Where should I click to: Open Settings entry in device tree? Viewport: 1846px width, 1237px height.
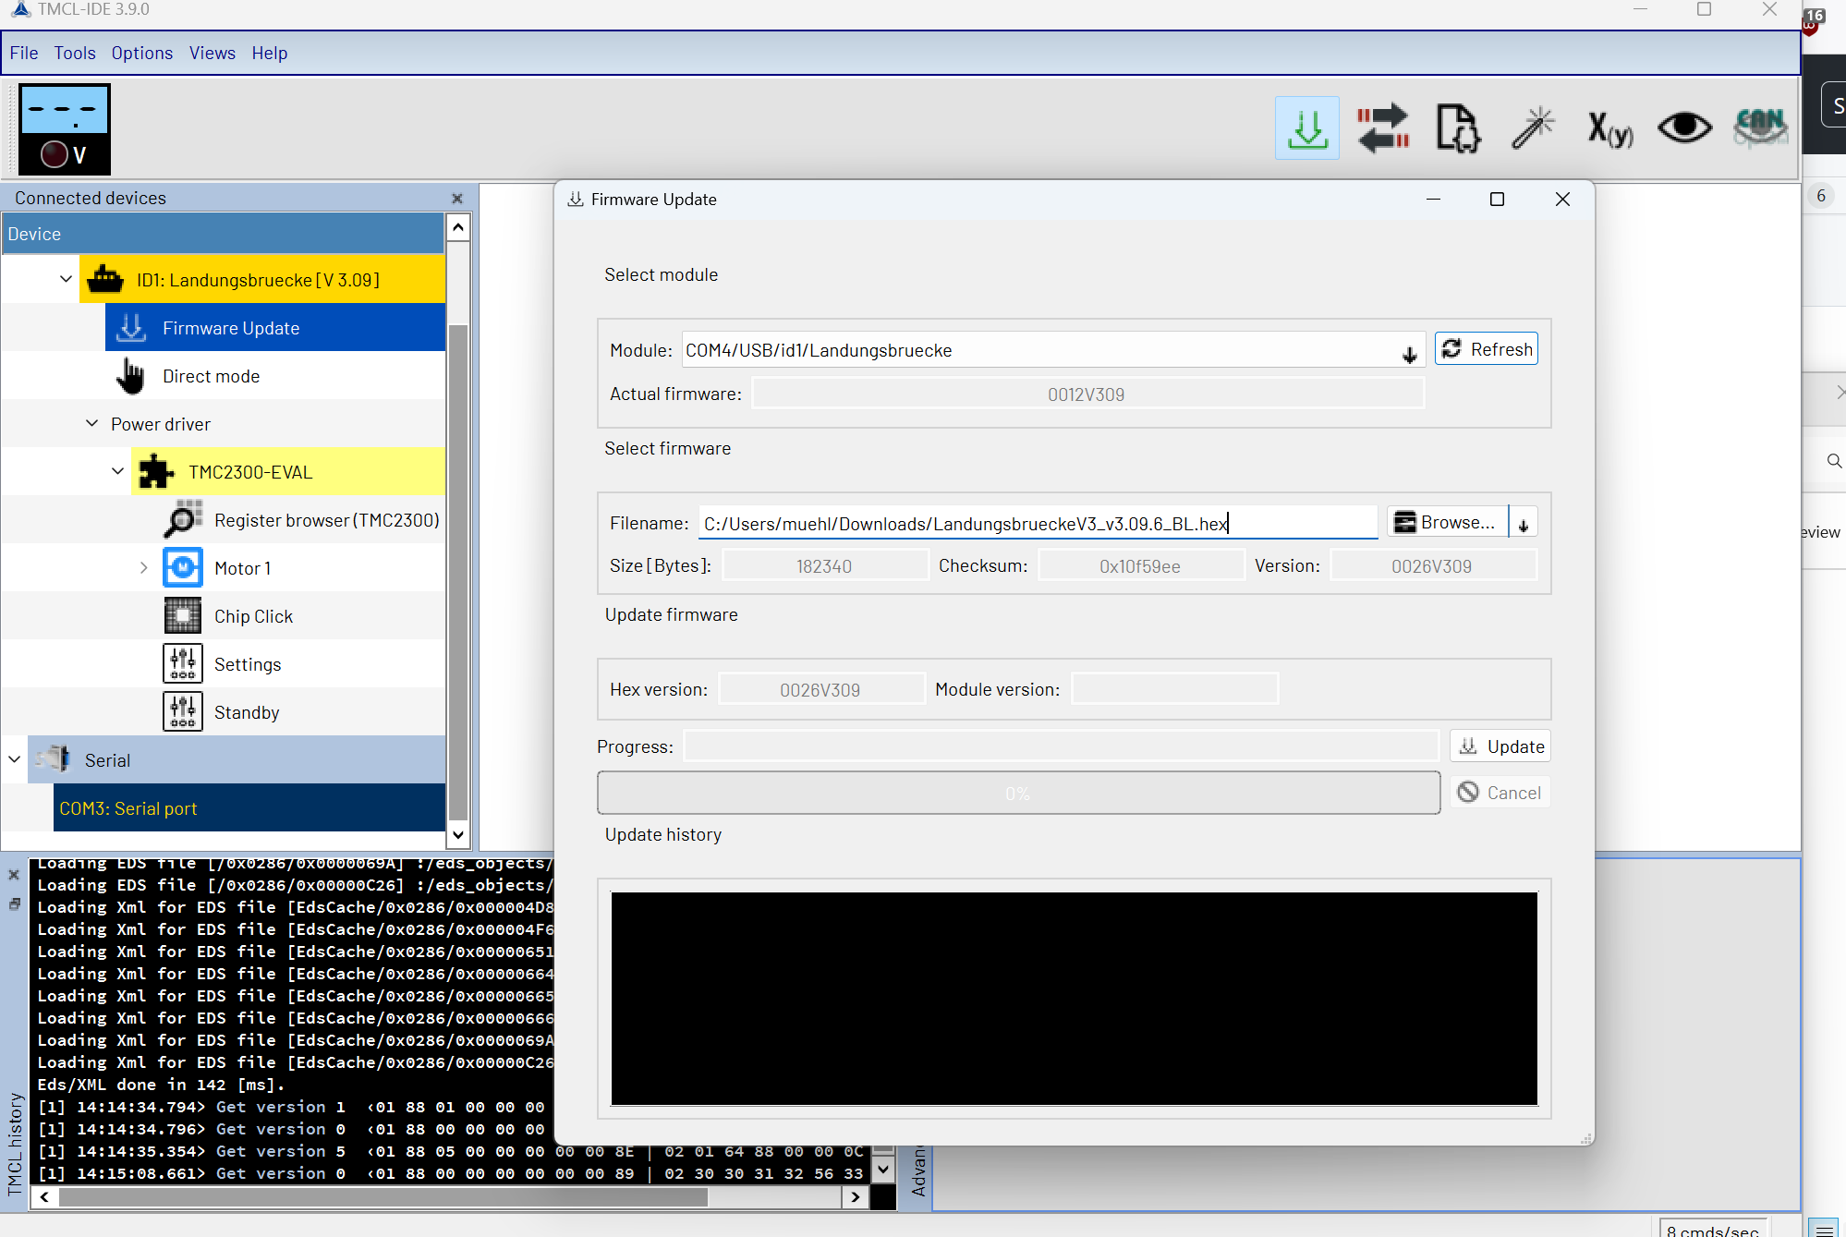click(247, 664)
